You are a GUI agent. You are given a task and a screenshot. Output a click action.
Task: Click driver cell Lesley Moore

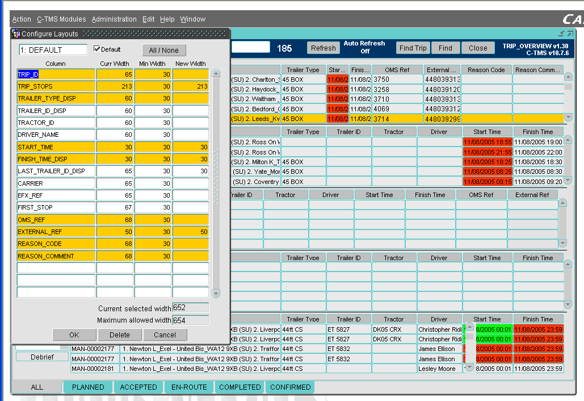pos(439,369)
